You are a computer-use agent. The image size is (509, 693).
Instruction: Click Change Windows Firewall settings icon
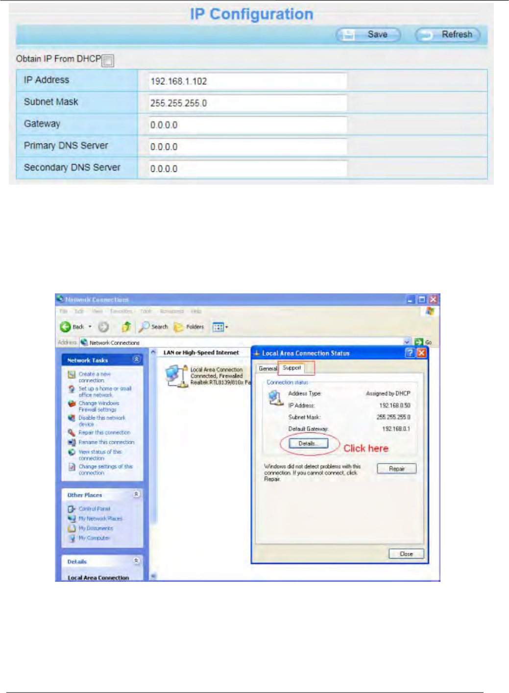click(x=72, y=404)
